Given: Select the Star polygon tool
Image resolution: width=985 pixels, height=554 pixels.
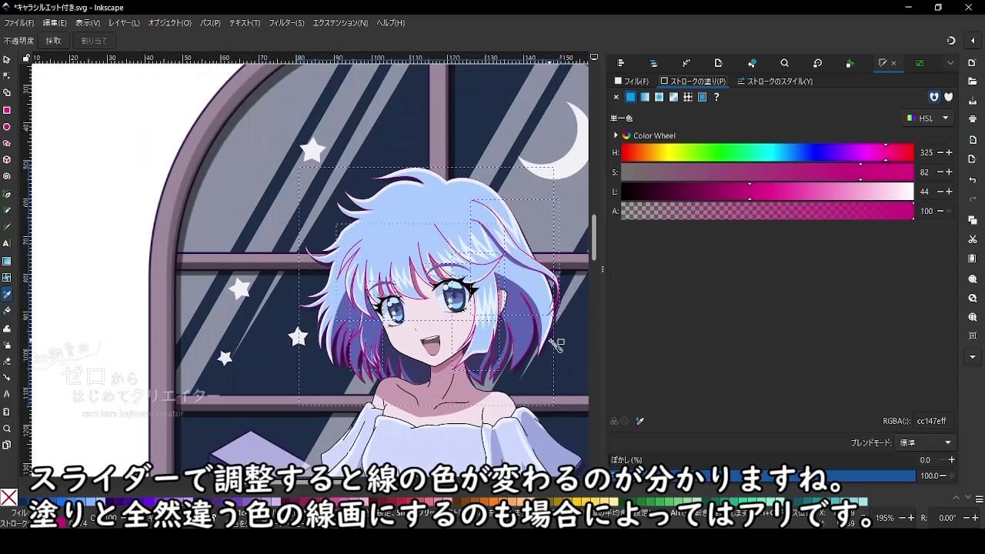Looking at the screenshot, I should (7, 143).
